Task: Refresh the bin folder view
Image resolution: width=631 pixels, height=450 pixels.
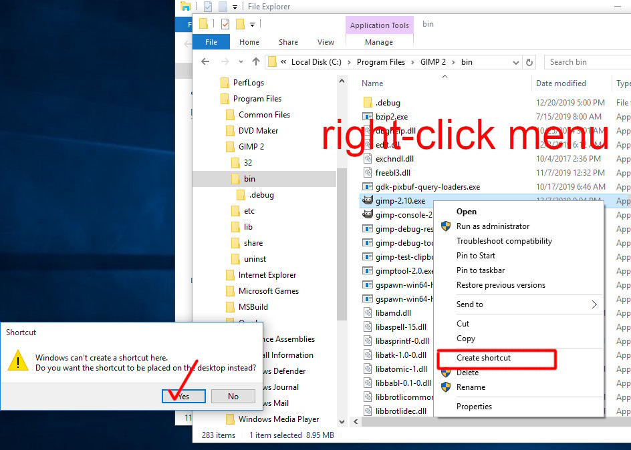Action: (x=529, y=62)
